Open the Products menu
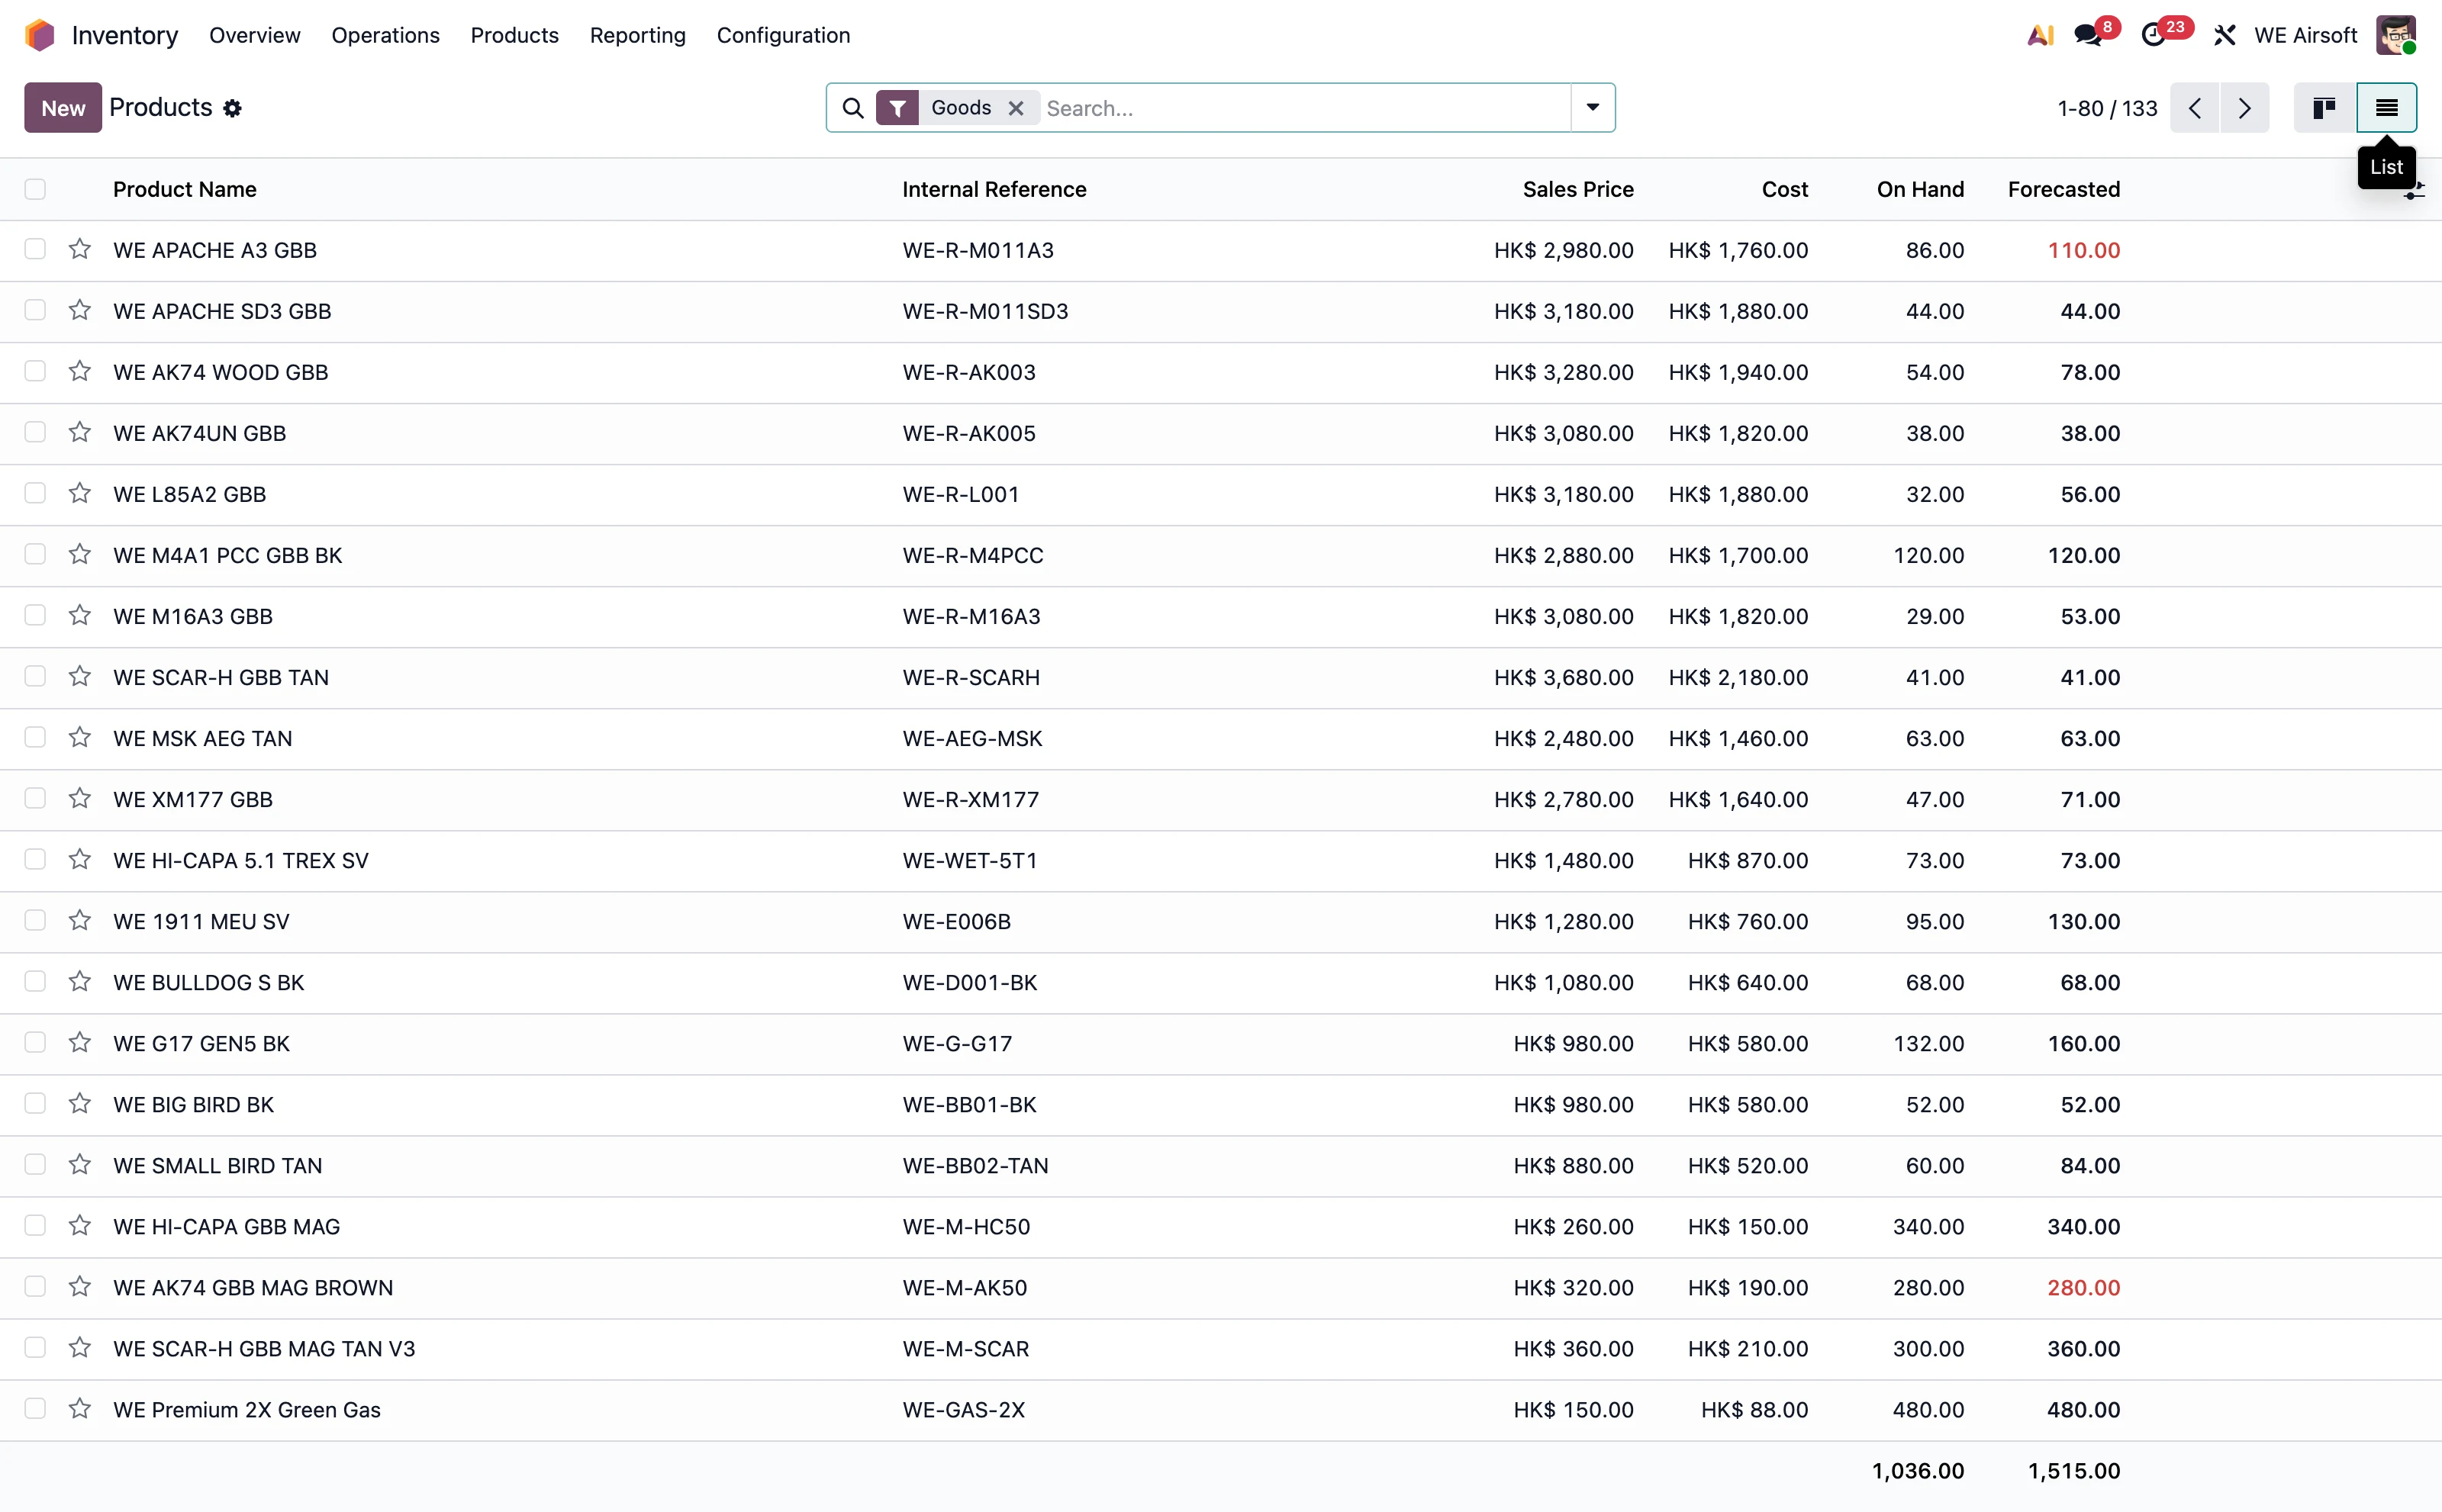2442x1512 pixels. (x=514, y=35)
